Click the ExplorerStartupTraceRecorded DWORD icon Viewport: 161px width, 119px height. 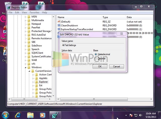[x=59, y=29]
